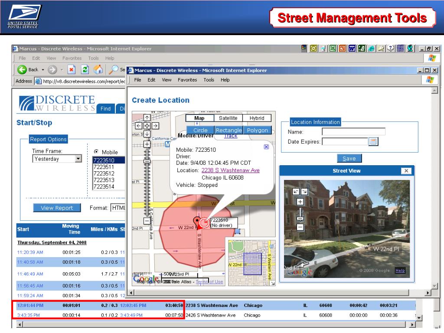Collapse the overview minimap with corner arrow
Viewport: 444px width, 333px height.
click(x=273, y=283)
